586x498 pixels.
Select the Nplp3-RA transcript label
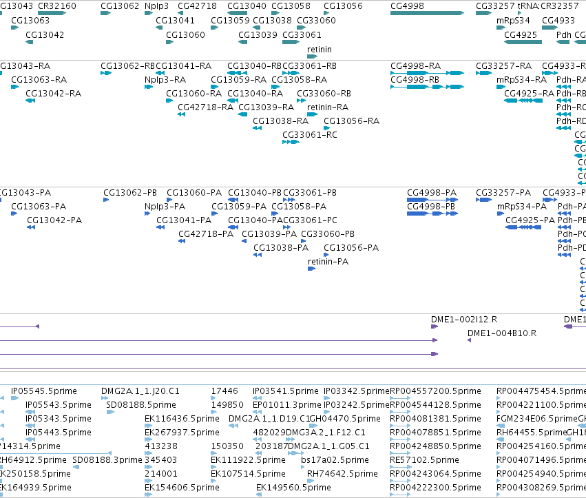[x=165, y=80]
